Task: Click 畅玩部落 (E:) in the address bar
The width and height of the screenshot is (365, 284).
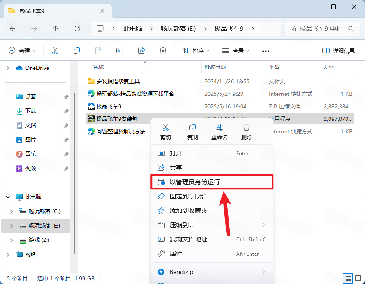Action: pyautogui.click(x=178, y=29)
